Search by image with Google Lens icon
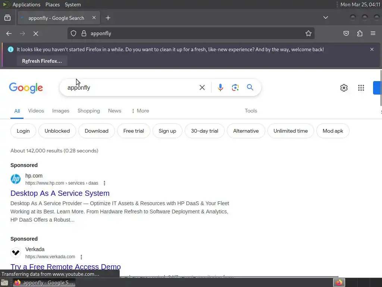The width and height of the screenshot is (382, 287). click(x=235, y=87)
